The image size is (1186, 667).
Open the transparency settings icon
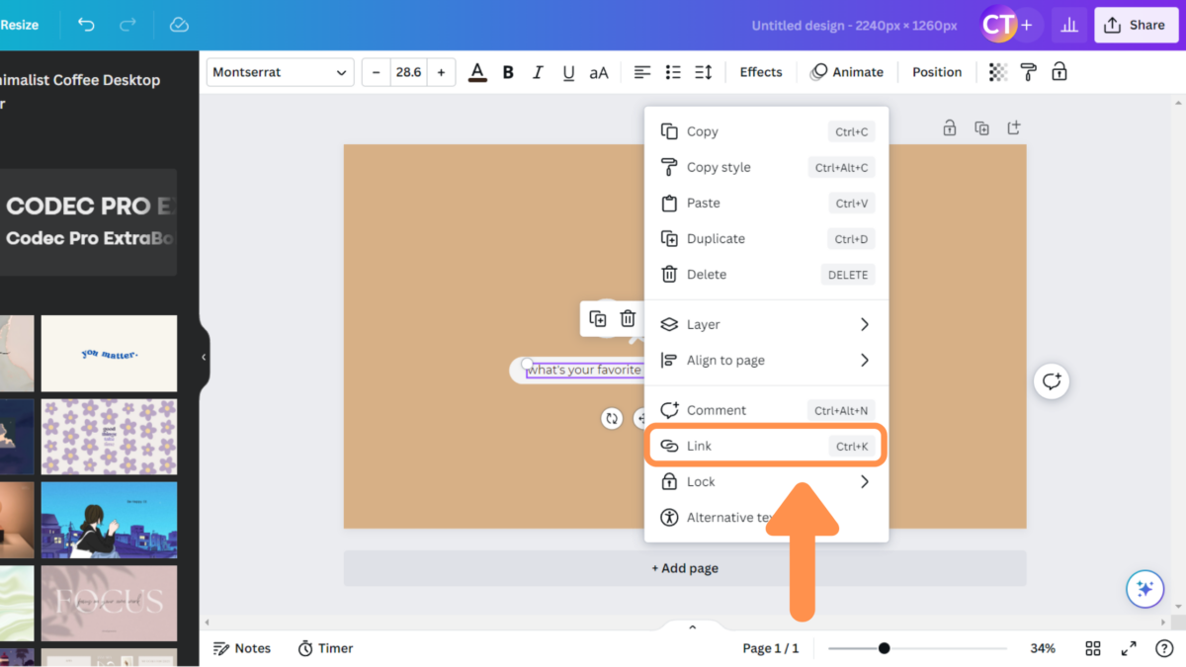click(996, 71)
